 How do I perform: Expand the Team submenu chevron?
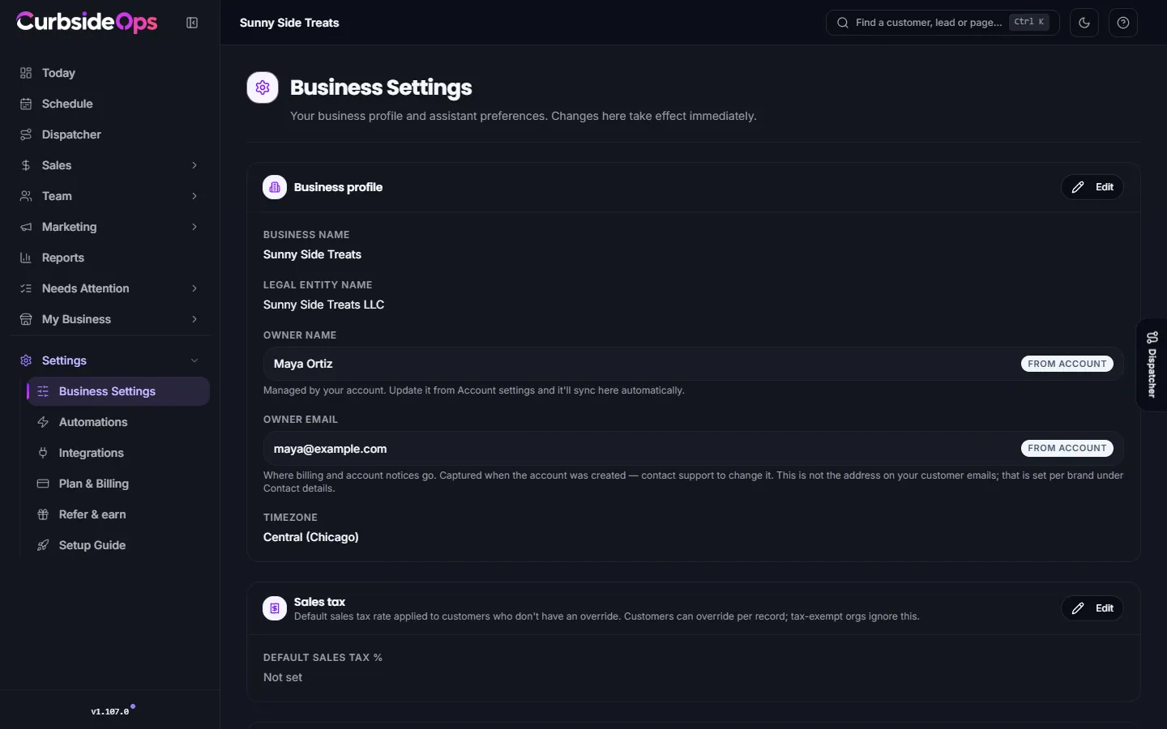click(194, 196)
